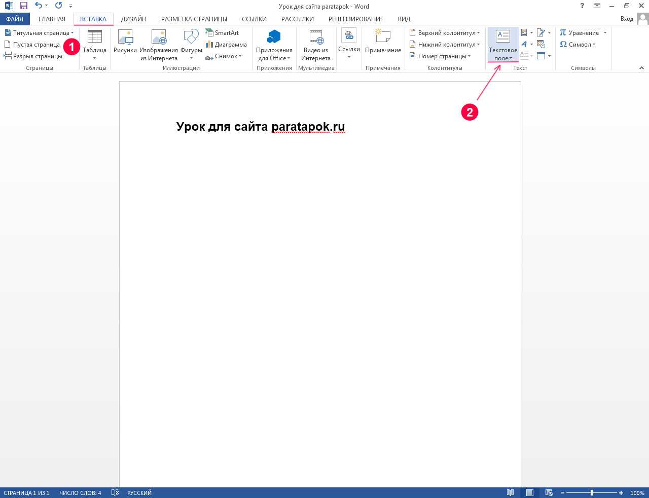
Task: Insert a SmartArt graphic
Action: tap(222, 33)
